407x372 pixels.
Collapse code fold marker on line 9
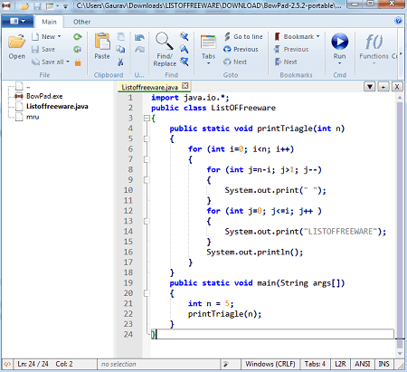click(147, 180)
